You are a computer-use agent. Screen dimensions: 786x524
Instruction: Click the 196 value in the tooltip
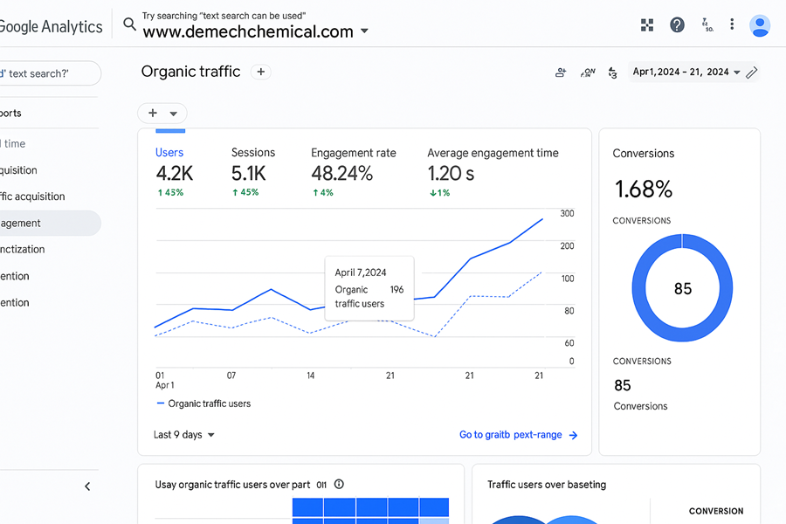[x=396, y=289]
